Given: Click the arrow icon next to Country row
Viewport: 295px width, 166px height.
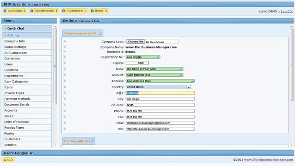Looking at the screenshot, I should pyautogui.click(x=65, y=87).
